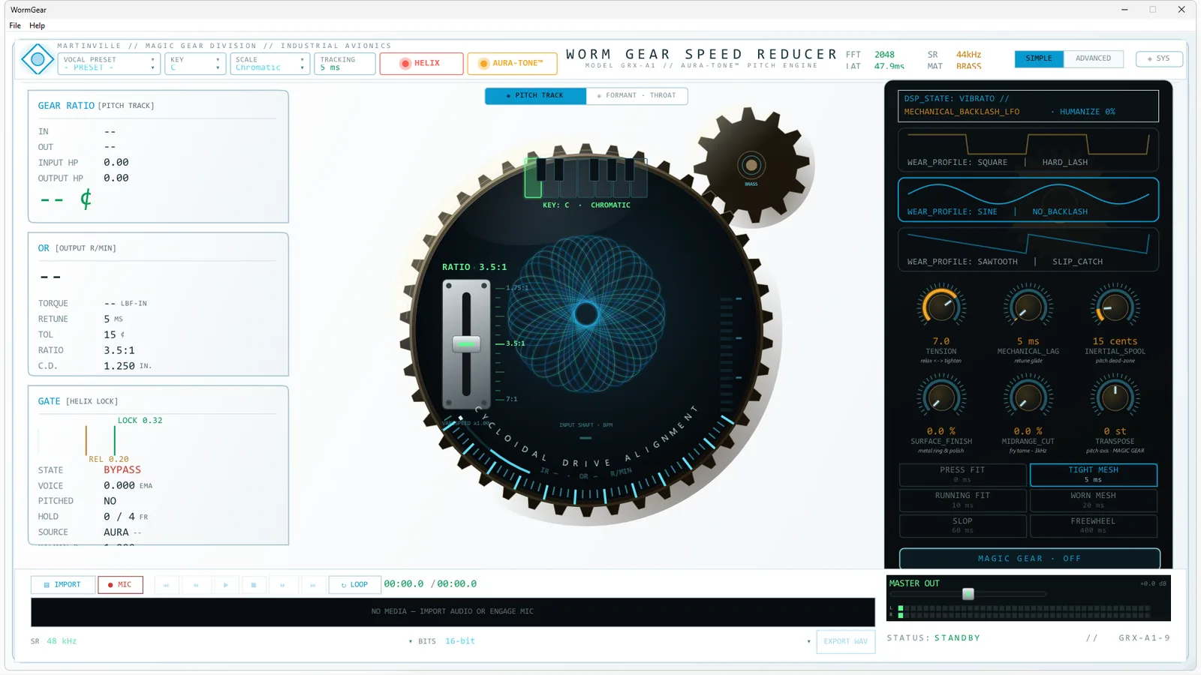Select the SLOP preset
The height and width of the screenshot is (675, 1201).
tap(962, 526)
